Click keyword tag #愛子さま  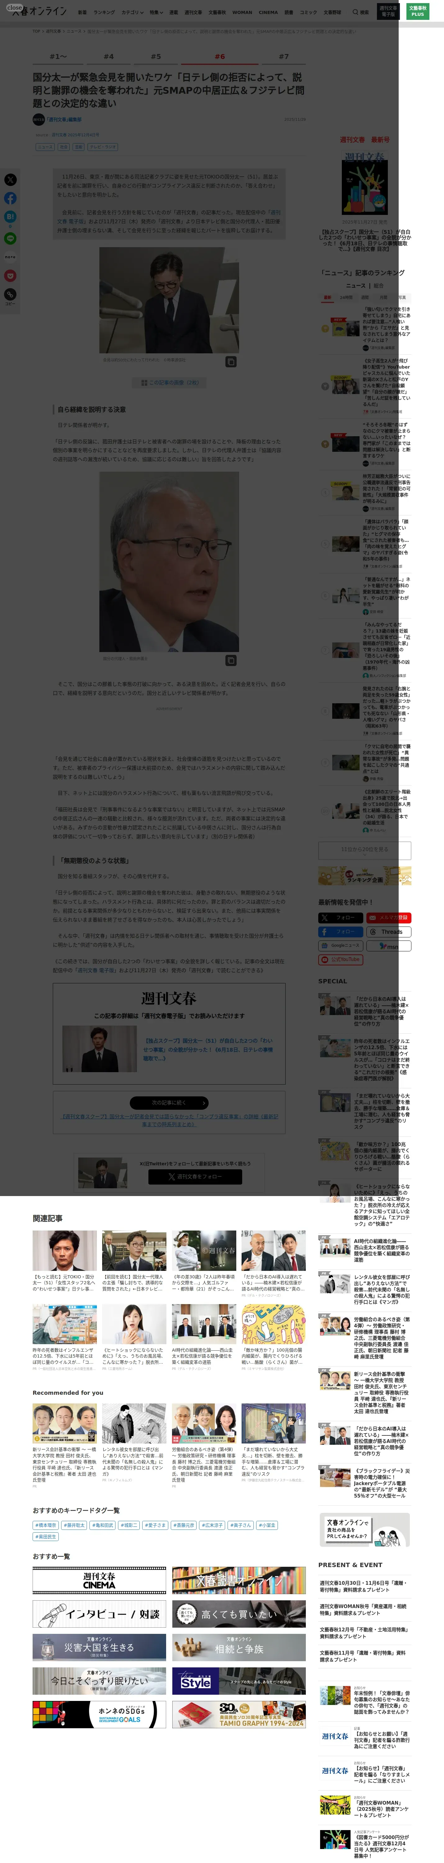[x=156, y=1525]
